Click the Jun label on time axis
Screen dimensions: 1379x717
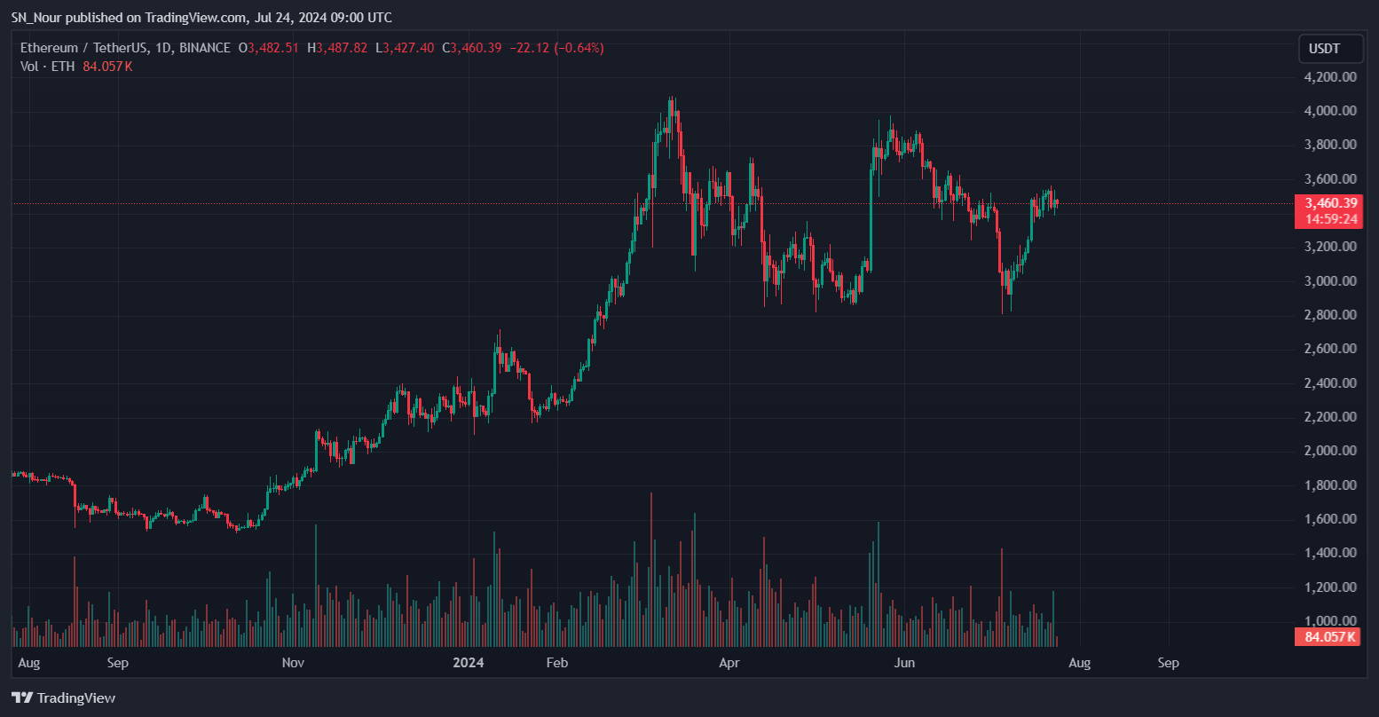tap(904, 663)
